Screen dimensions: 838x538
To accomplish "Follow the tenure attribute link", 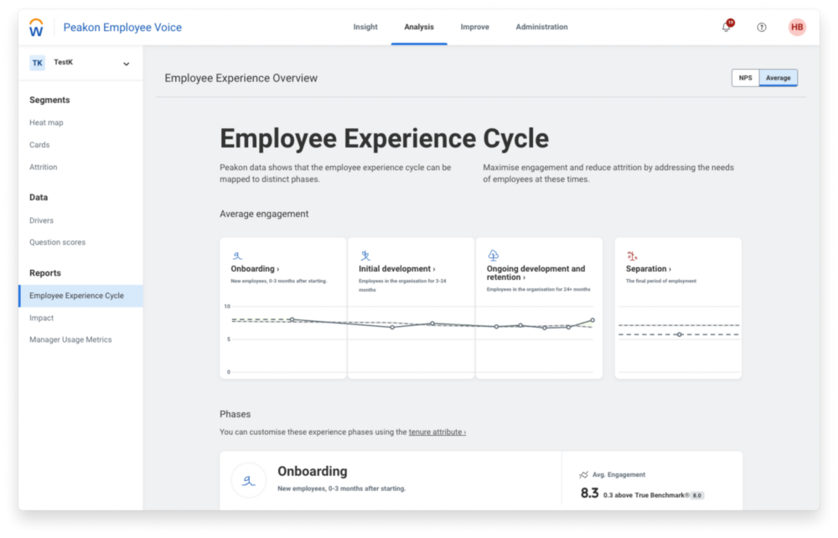I will [x=437, y=432].
